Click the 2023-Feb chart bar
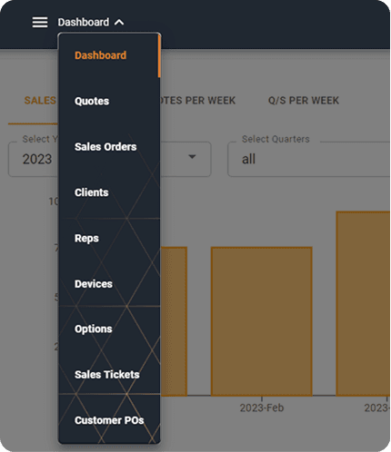This screenshot has width=391, height=452. pos(262,321)
